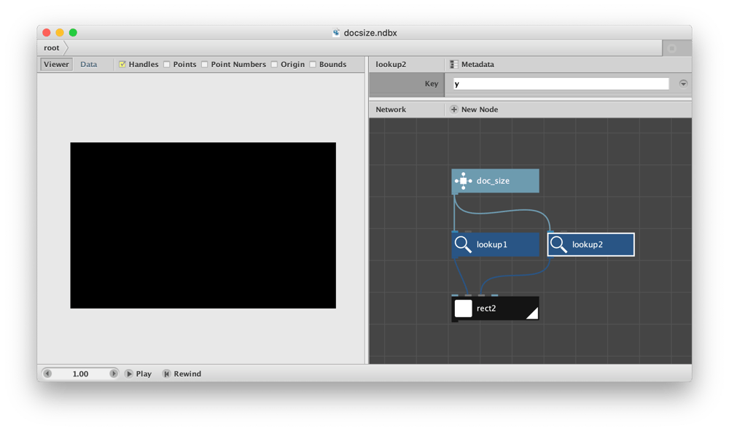Click the stop button in the address bar

672,48
